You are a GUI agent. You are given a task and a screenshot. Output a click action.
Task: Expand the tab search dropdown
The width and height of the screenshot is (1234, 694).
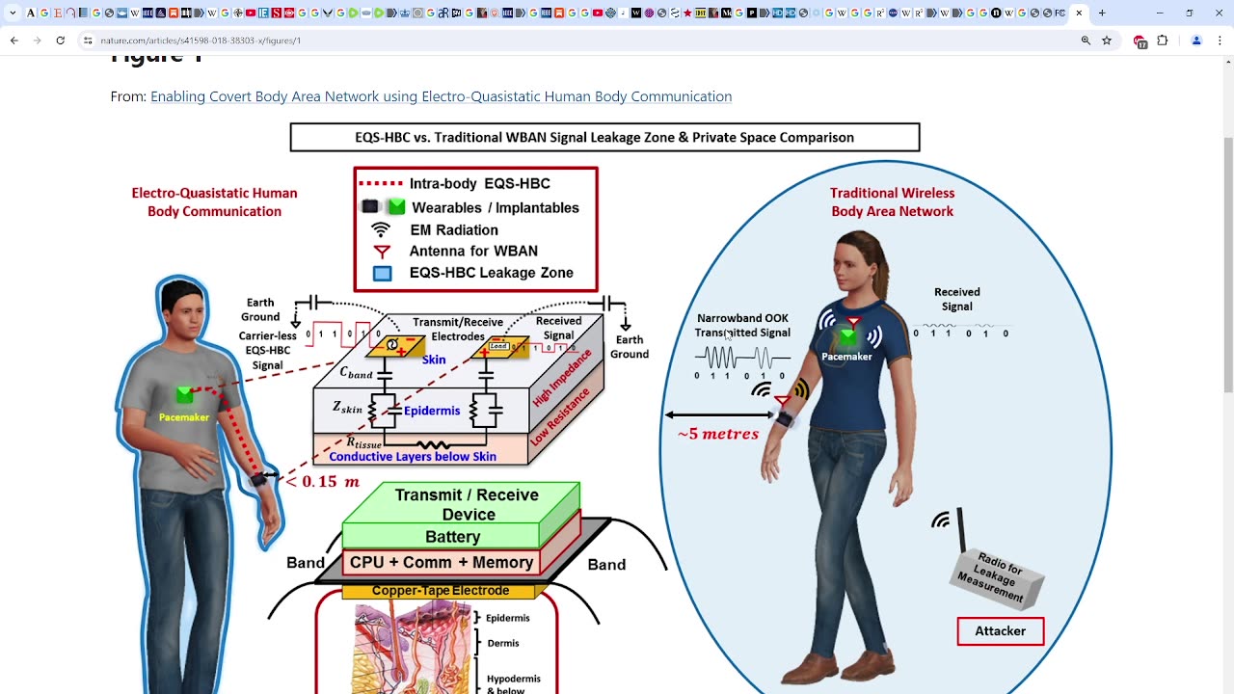pos(13,13)
